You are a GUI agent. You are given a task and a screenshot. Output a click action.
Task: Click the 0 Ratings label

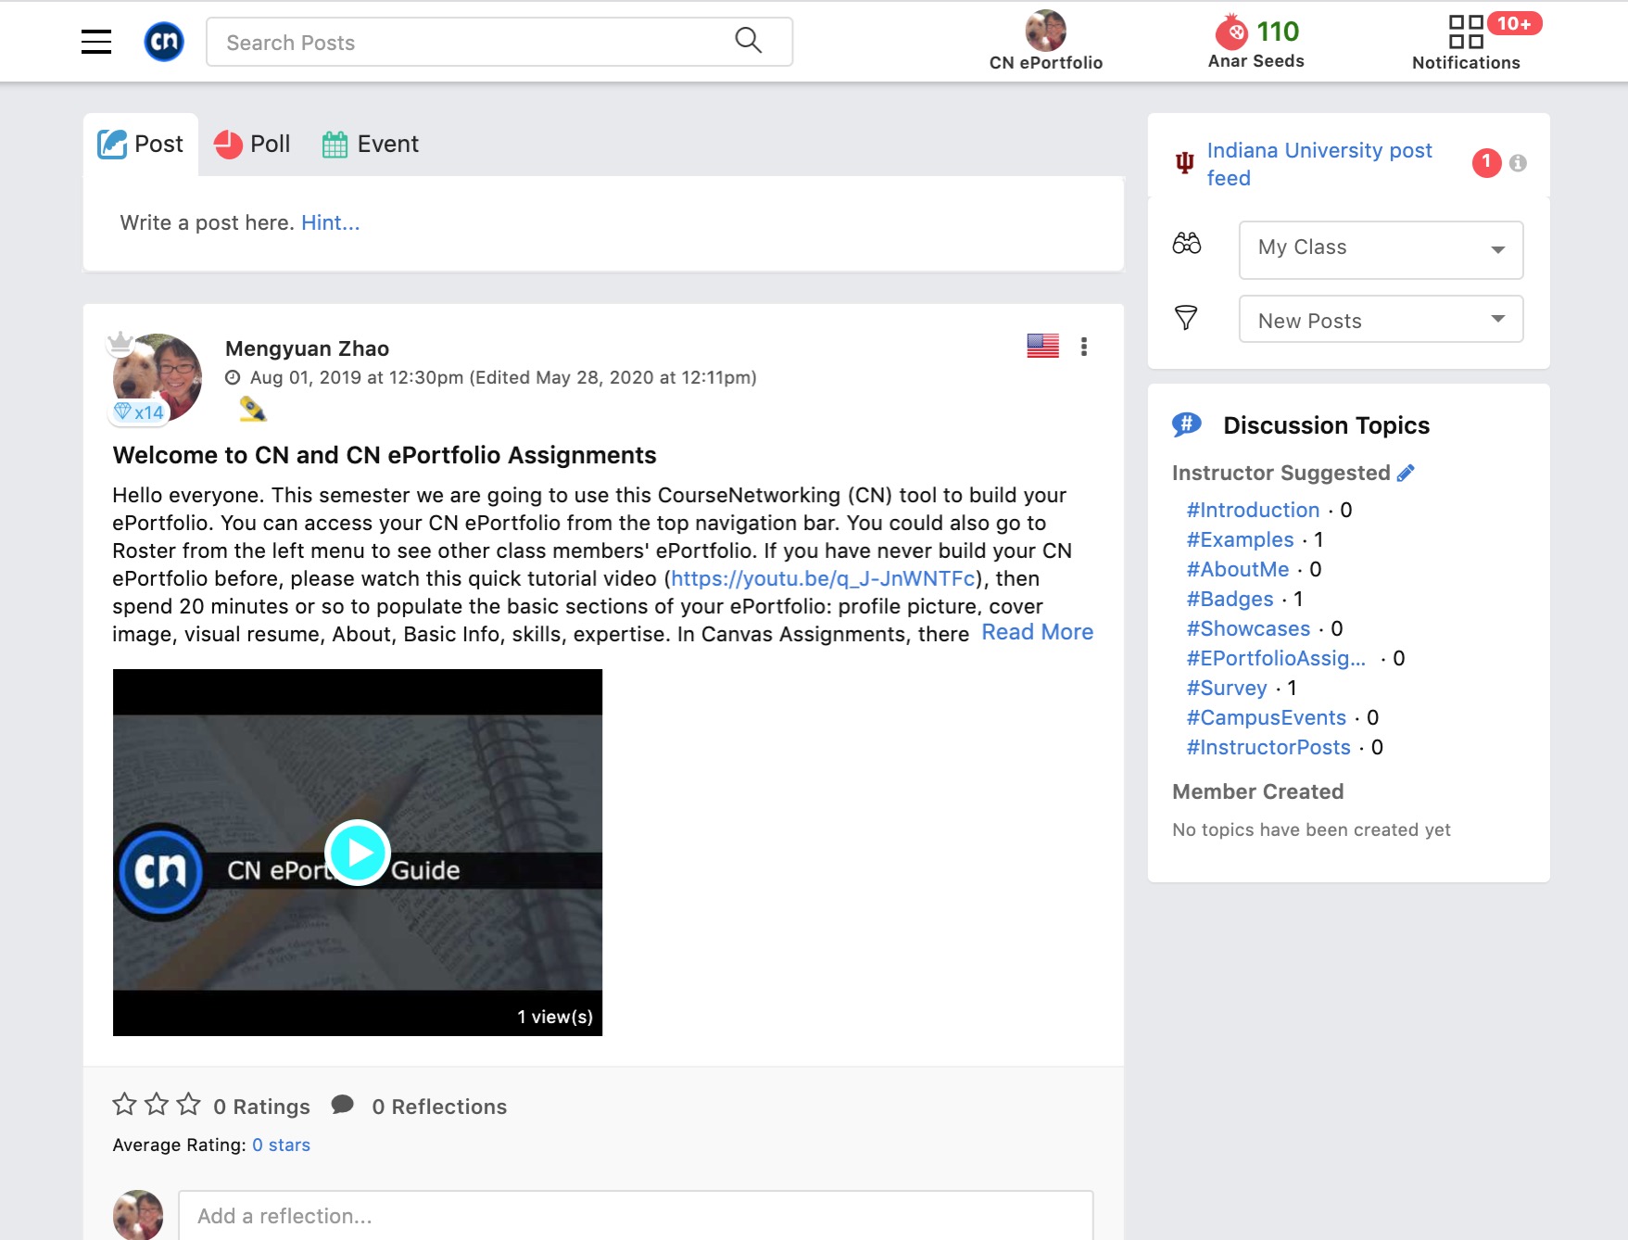[x=261, y=1107]
